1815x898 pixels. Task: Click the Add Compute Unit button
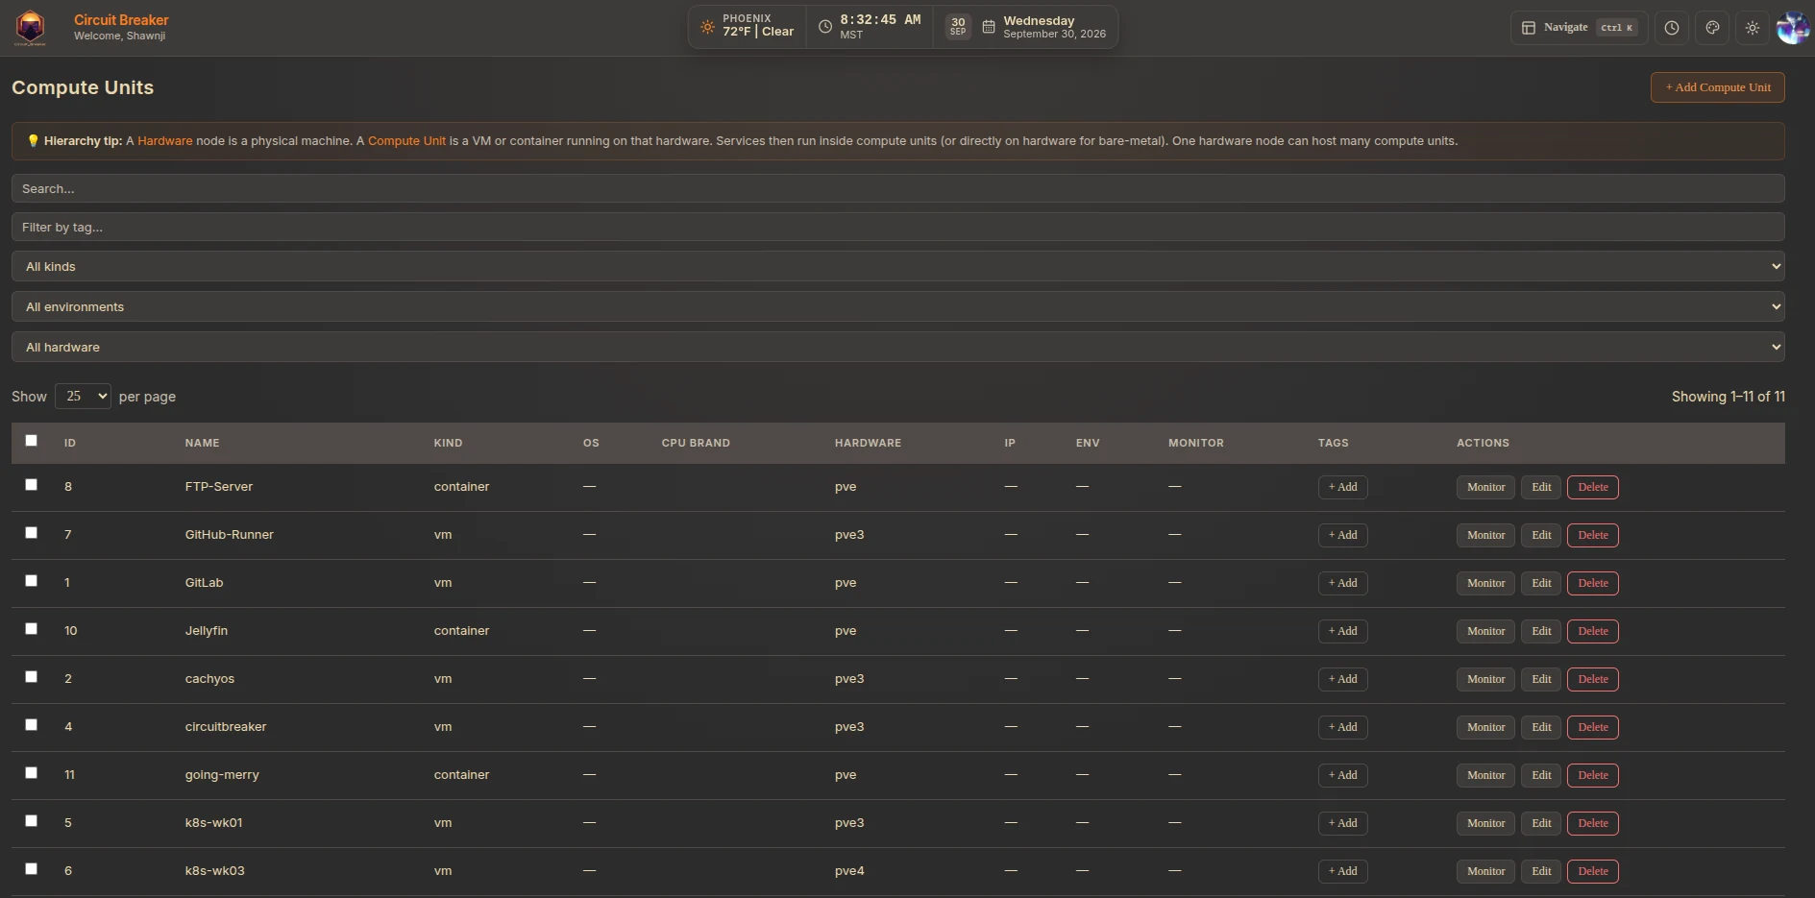(1718, 87)
